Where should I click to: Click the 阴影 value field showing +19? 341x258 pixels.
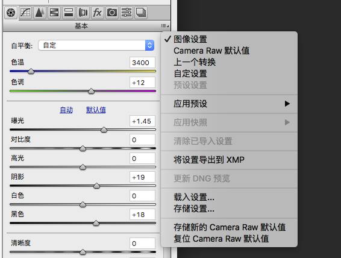142,177
